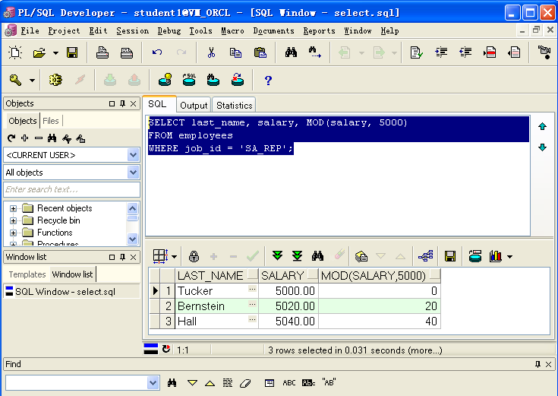Click the Save floppy disk toolbar icon
This screenshot has height=396, width=558.
[72, 52]
